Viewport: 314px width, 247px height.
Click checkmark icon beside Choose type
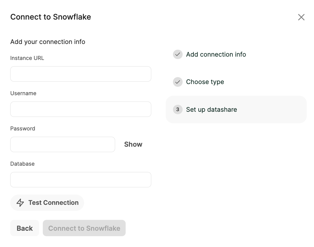pos(178,82)
